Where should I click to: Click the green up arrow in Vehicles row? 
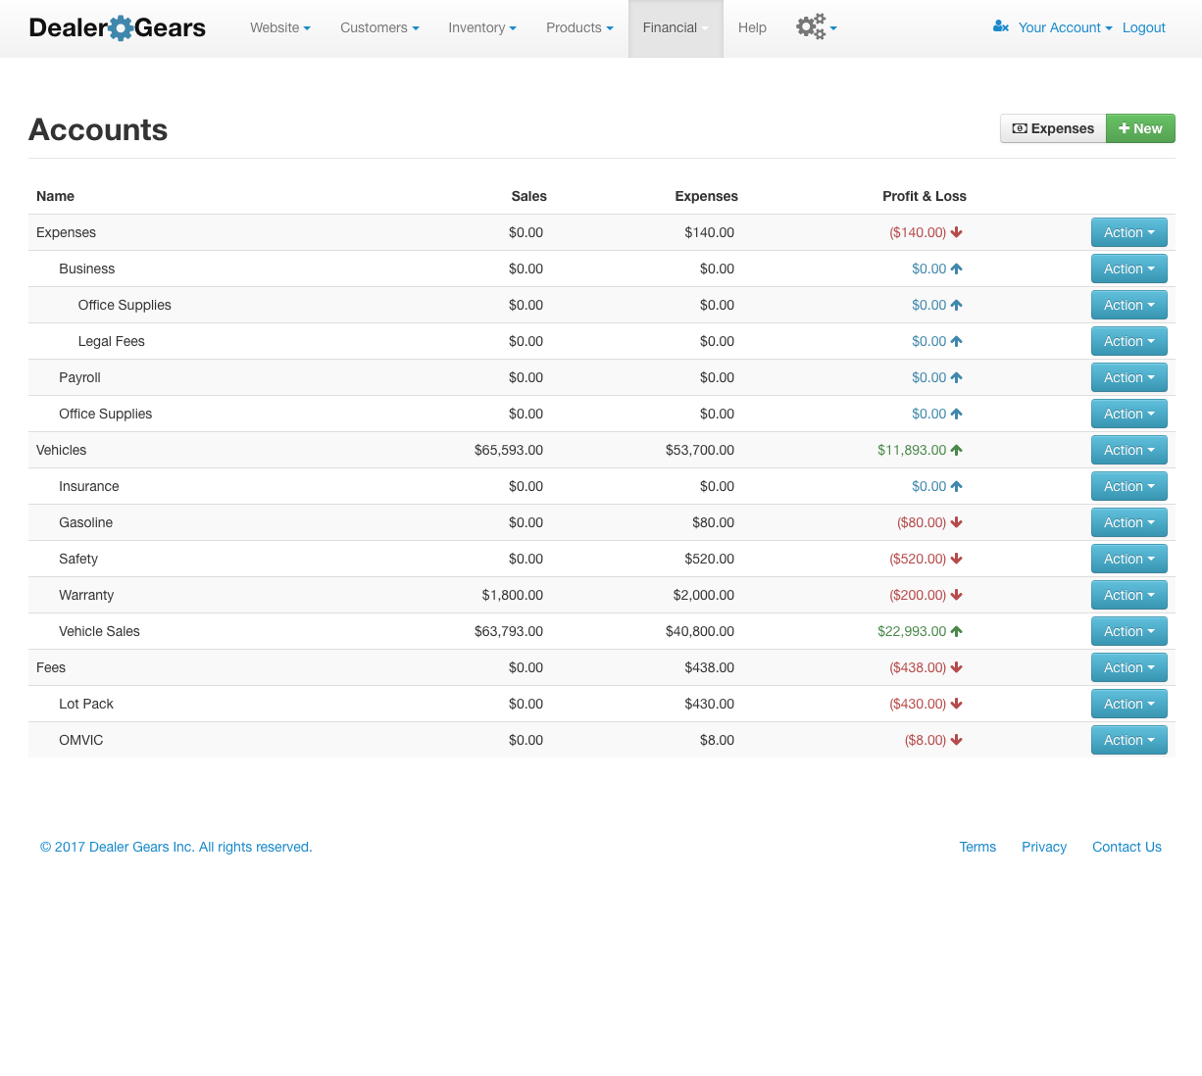point(956,450)
